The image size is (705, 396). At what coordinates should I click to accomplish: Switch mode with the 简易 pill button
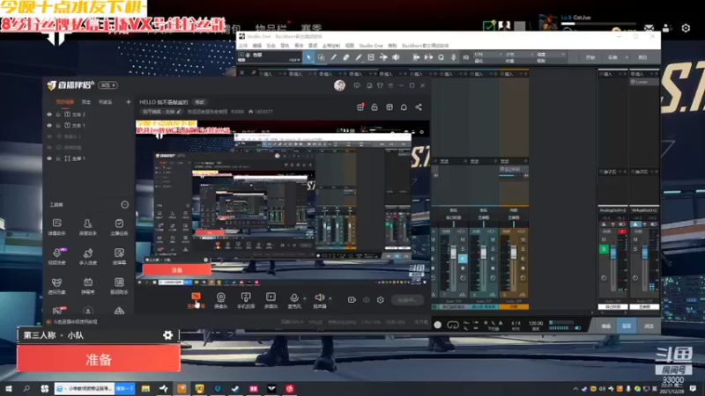(x=108, y=85)
